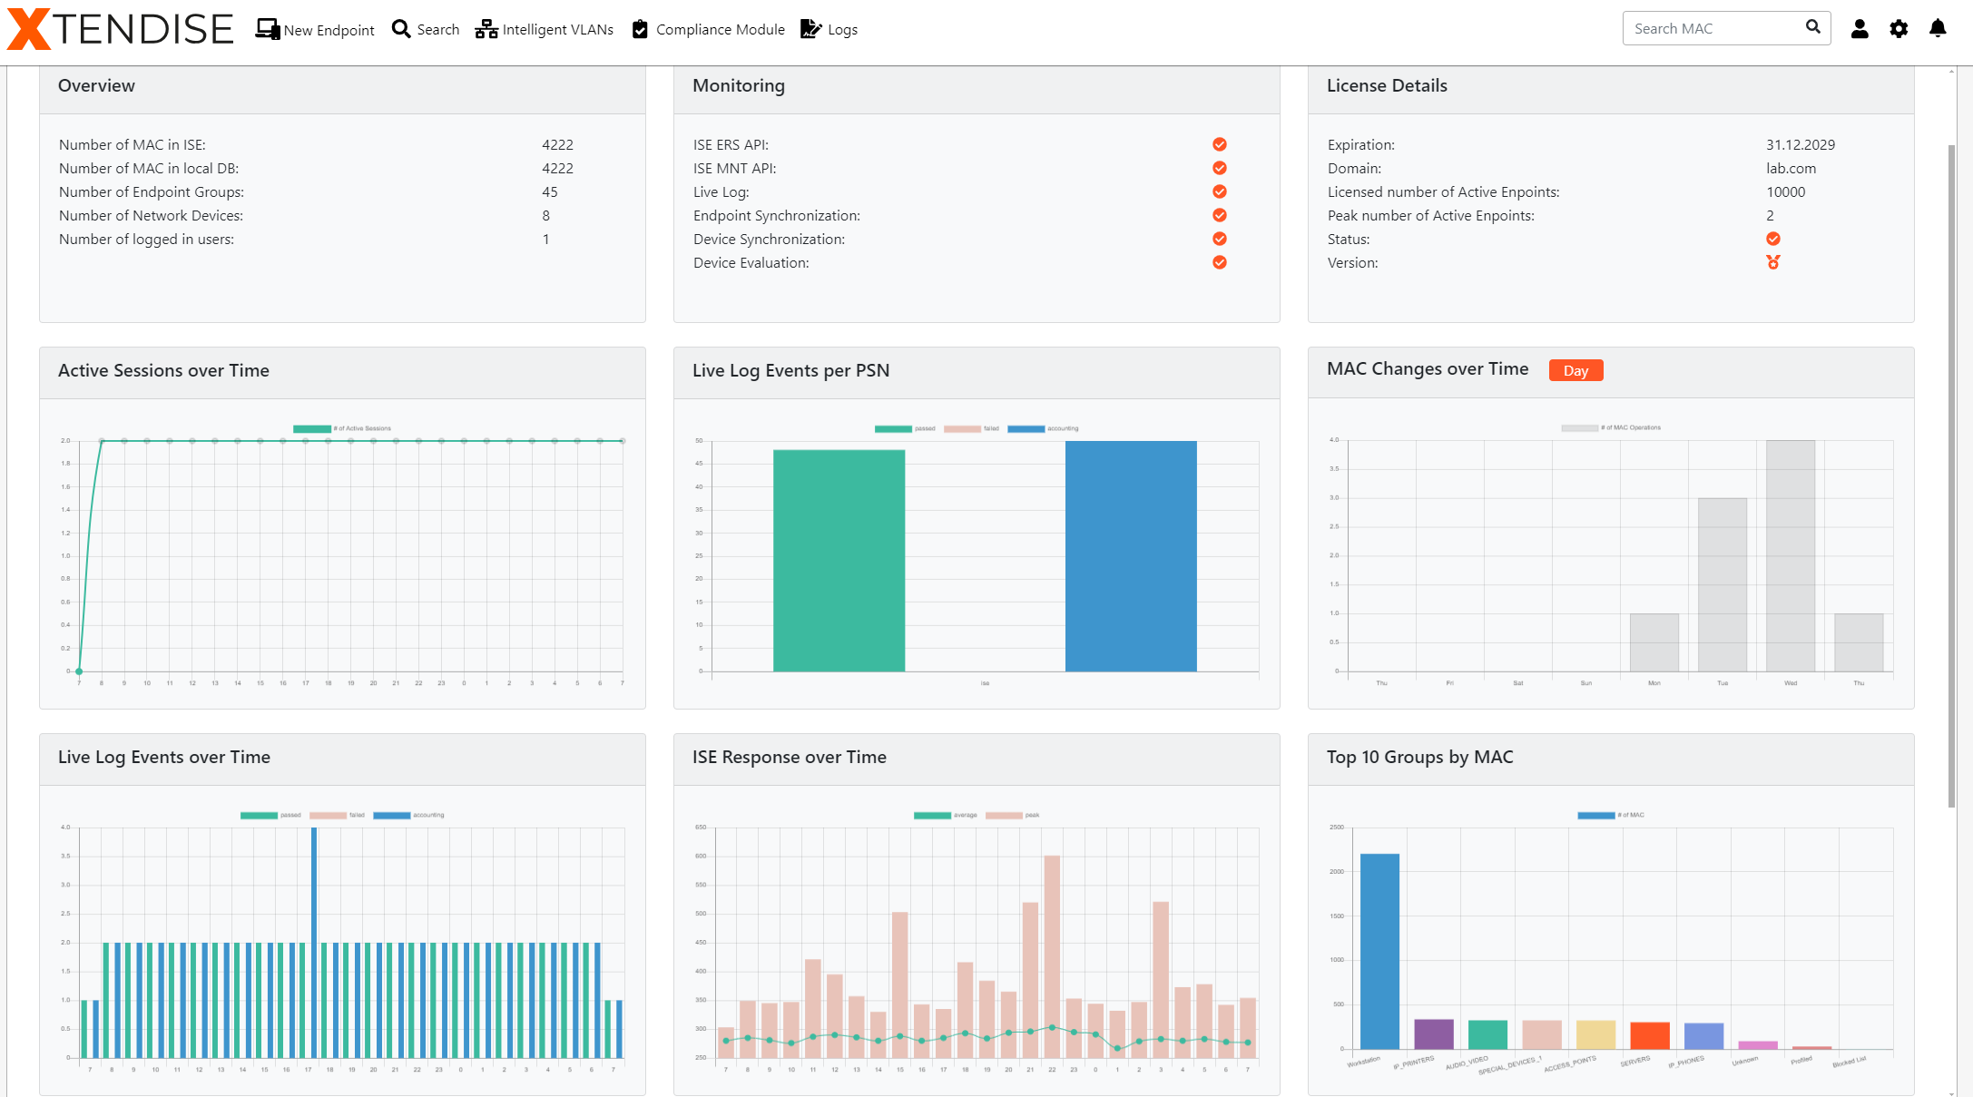Click the Search magnifier icon in navbar

point(401,29)
